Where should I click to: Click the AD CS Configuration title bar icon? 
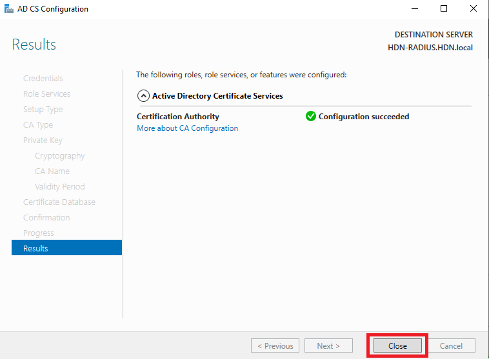pyautogui.click(x=9, y=9)
